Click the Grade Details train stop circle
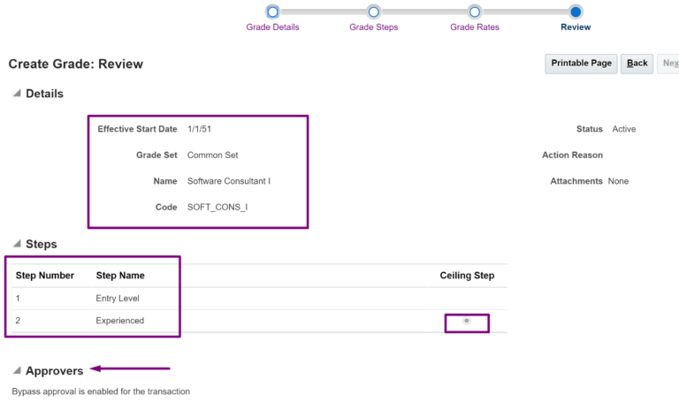The image size is (679, 402). pos(272,11)
